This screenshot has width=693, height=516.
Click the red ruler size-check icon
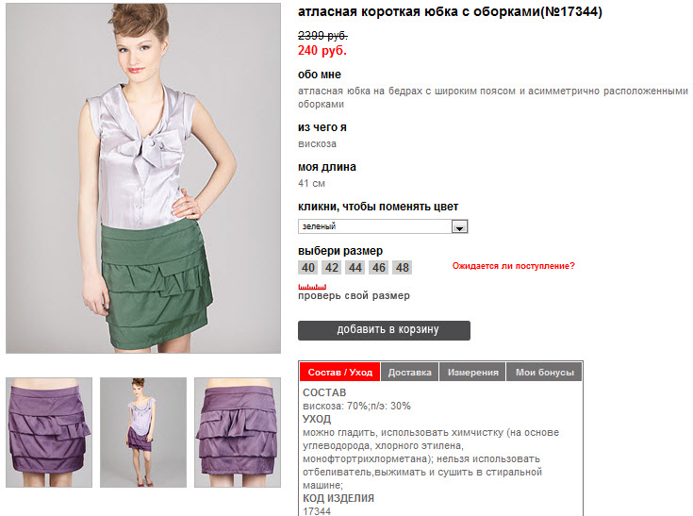pyautogui.click(x=312, y=287)
